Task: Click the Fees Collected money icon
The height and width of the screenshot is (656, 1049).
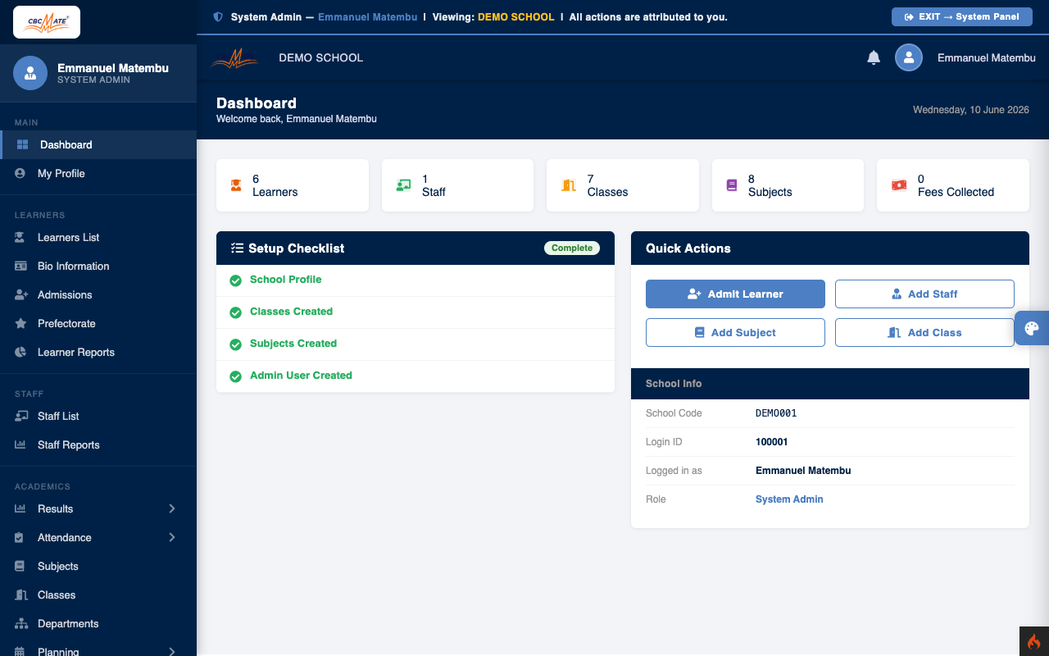Action: [x=899, y=185]
